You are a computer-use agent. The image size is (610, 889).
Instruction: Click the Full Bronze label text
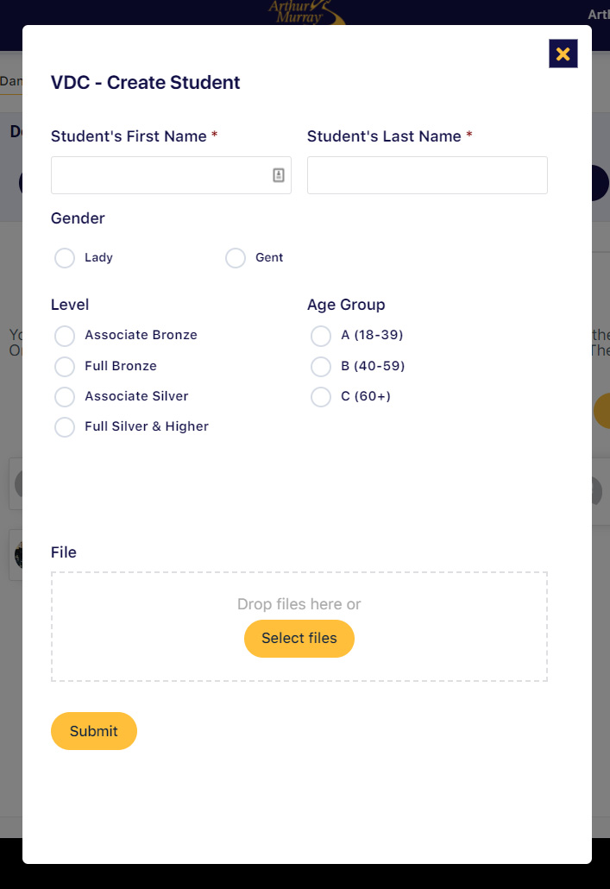(121, 366)
